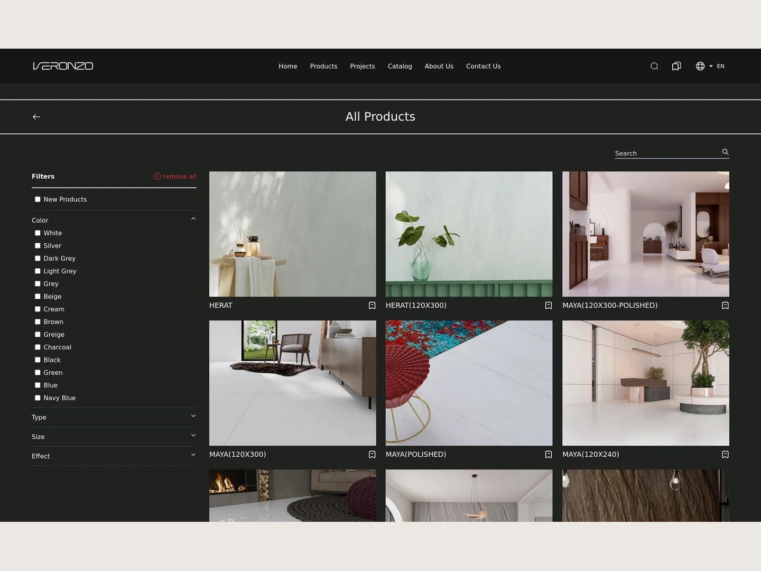Open the About Us page
The image size is (761, 571).
439,66
